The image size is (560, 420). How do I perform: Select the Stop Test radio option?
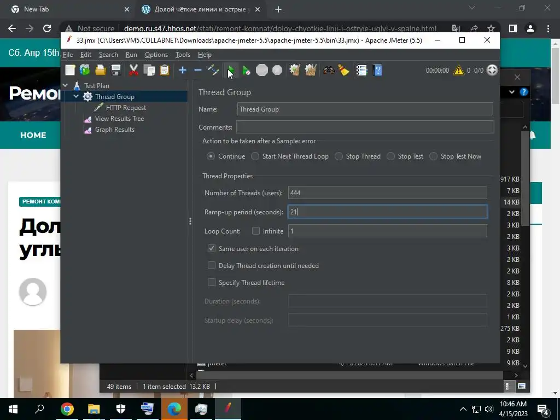coord(390,156)
